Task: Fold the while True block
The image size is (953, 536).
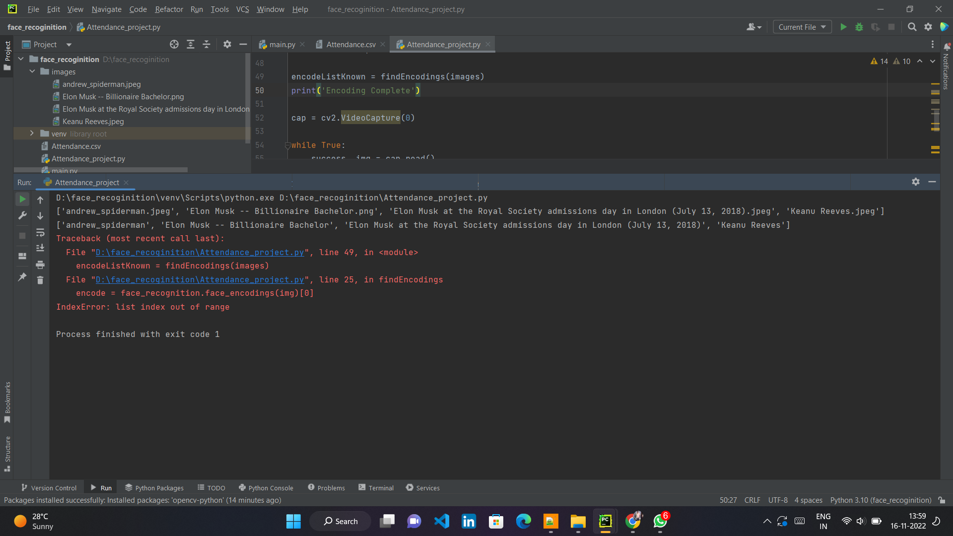Action: [287, 145]
